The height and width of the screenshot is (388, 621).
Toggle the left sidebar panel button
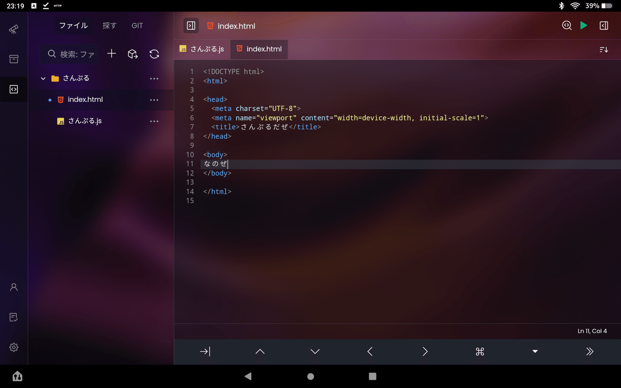[191, 26]
